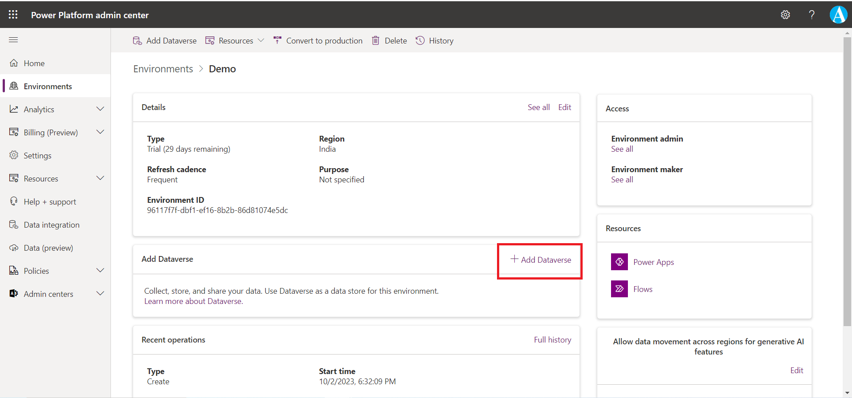852x398 pixels.
Task: Open History from the command bar
Action: (434, 41)
